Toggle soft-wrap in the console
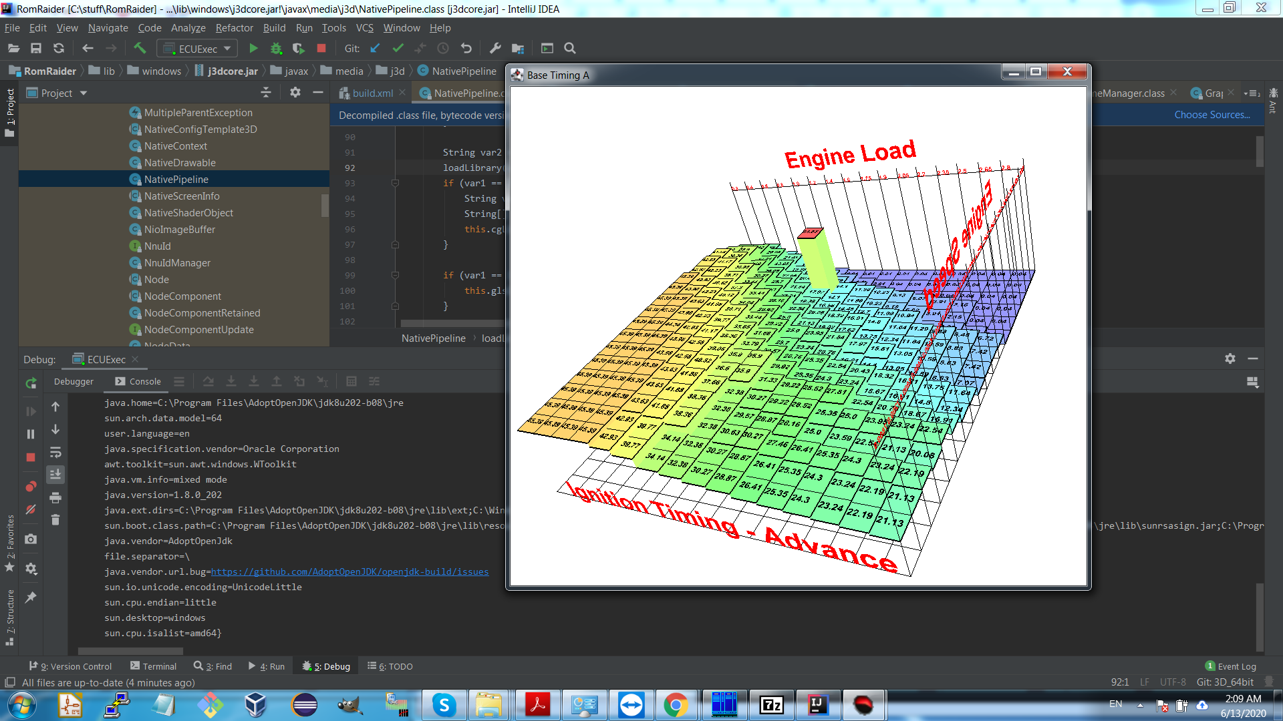Screen dimensions: 1283x721 coord(55,453)
